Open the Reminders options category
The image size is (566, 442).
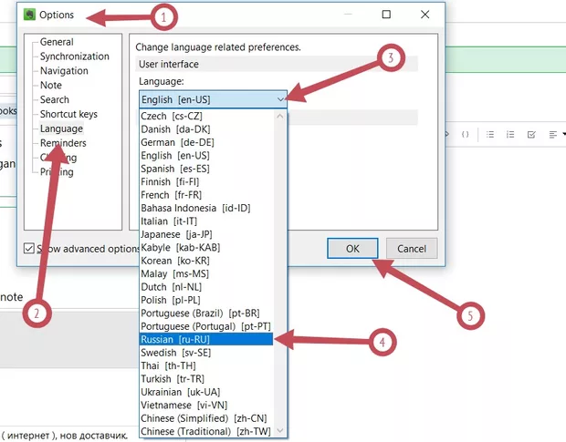click(x=63, y=143)
